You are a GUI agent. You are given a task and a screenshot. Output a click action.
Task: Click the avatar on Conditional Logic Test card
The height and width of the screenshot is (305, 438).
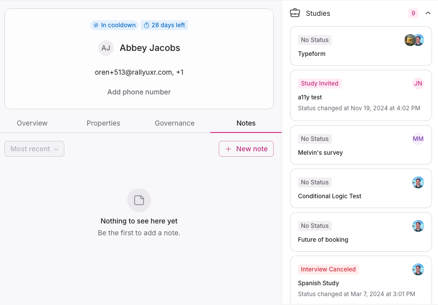pyautogui.click(x=418, y=182)
